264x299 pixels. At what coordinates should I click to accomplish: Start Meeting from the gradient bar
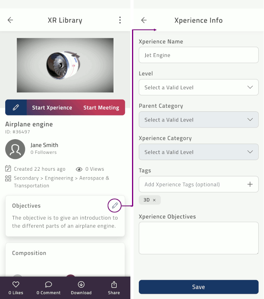click(x=101, y=108)
